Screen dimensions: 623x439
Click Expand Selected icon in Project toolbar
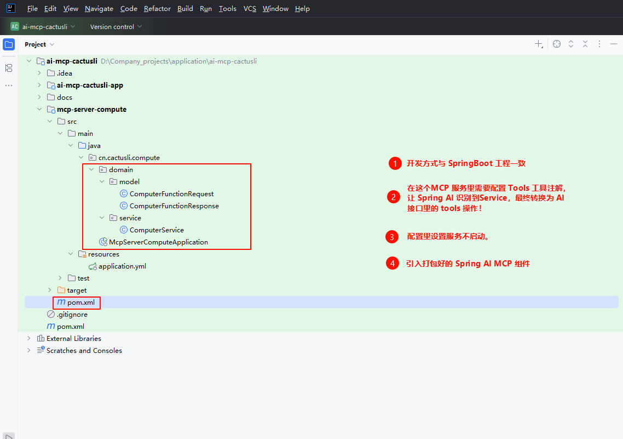(x=571, y=44)
